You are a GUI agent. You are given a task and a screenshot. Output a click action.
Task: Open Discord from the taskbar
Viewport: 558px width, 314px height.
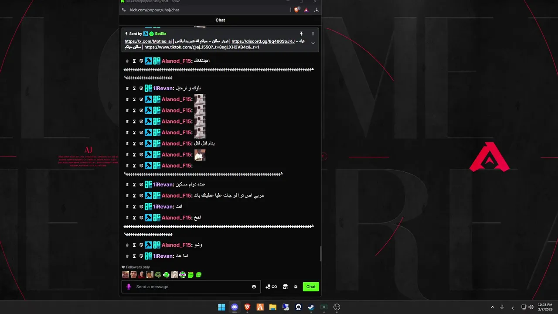tap(235, 307)
